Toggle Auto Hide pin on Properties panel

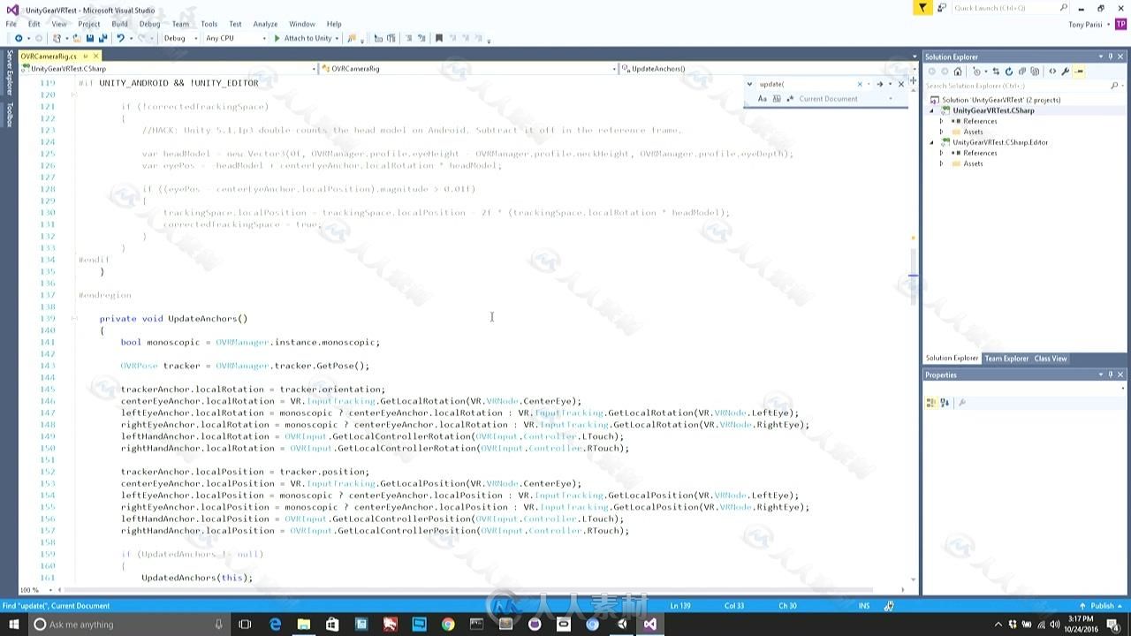coord(1110,375)
